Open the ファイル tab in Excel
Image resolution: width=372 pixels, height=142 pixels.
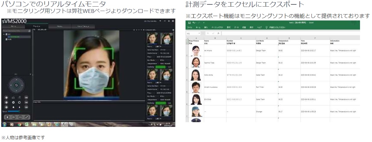pos(190,27)
